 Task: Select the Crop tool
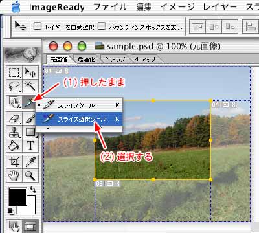[x=14, y=162]
